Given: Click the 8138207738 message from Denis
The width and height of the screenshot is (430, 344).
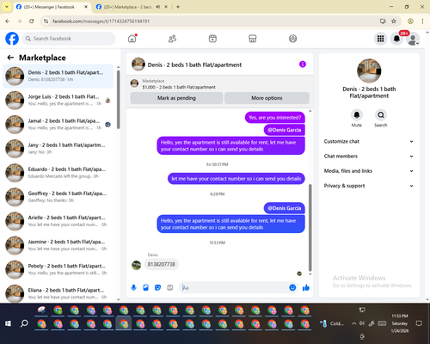Looking at the screenshot, I should click(162, 264).
